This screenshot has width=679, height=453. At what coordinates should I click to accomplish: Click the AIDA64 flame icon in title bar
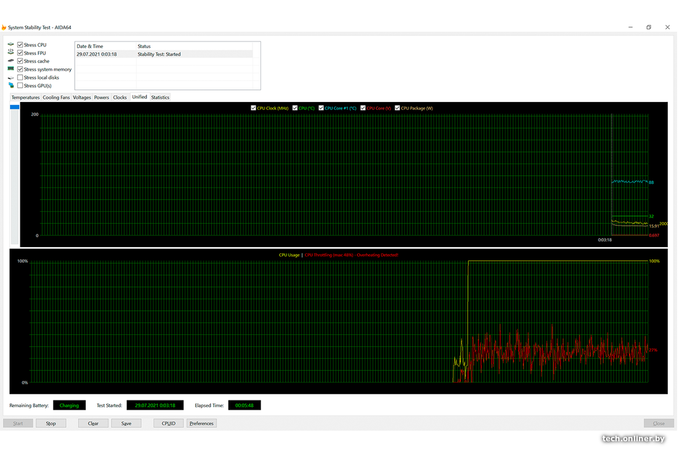click(x=4, y=27)
